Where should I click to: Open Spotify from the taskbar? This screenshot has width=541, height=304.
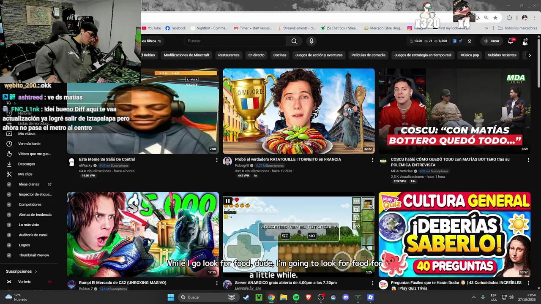296,297
